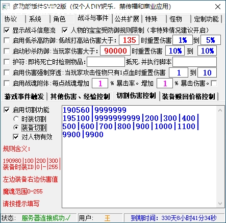Image resolution: width=226 pixels, height=223 pixels.
Task: Click the app icon in title bar
Action: [6, 7]
